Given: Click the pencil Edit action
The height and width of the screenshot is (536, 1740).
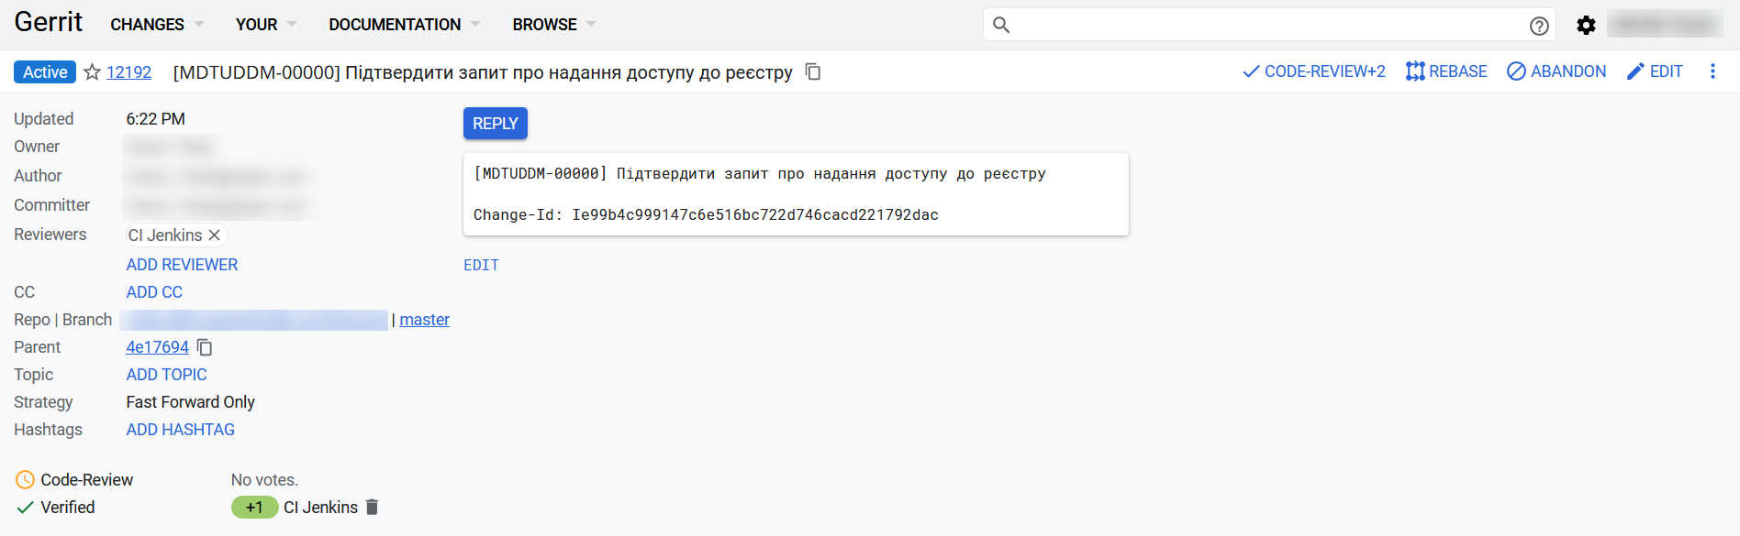Looking at the screenshot, I should [1655, 71].
